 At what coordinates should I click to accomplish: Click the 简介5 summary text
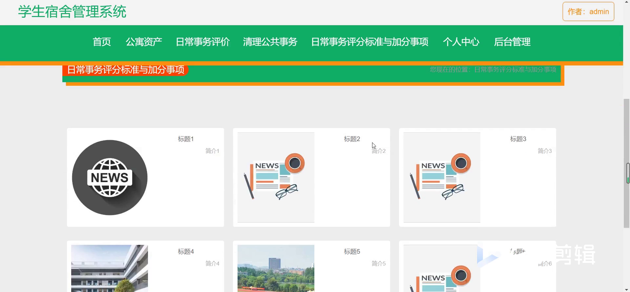[x=379, y=264]
